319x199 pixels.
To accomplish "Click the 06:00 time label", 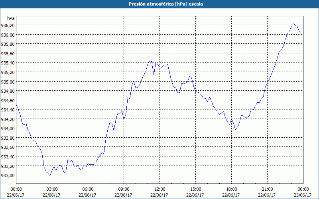I will pos(88,189).
